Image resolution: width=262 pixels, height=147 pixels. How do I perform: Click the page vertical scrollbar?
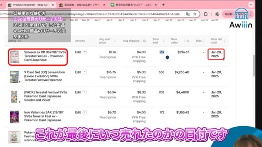point(254,66)
